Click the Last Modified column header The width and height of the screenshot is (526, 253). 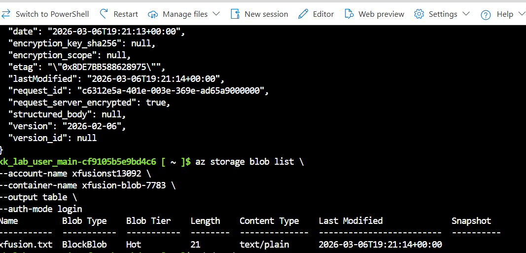tap(351, 221)
